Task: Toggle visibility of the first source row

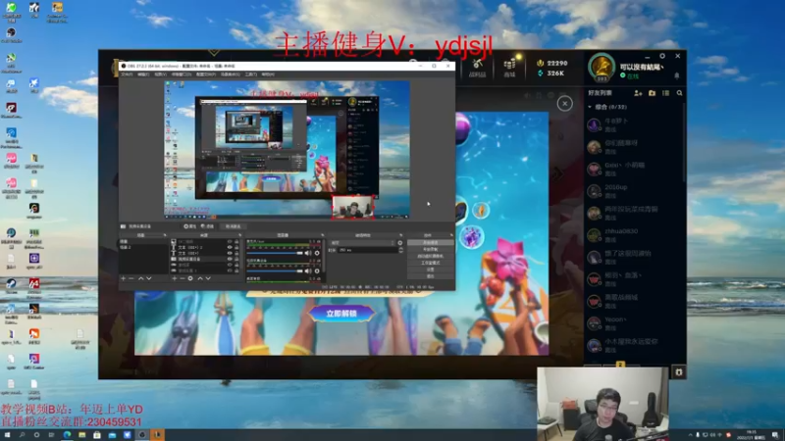Action: (230, 241)
